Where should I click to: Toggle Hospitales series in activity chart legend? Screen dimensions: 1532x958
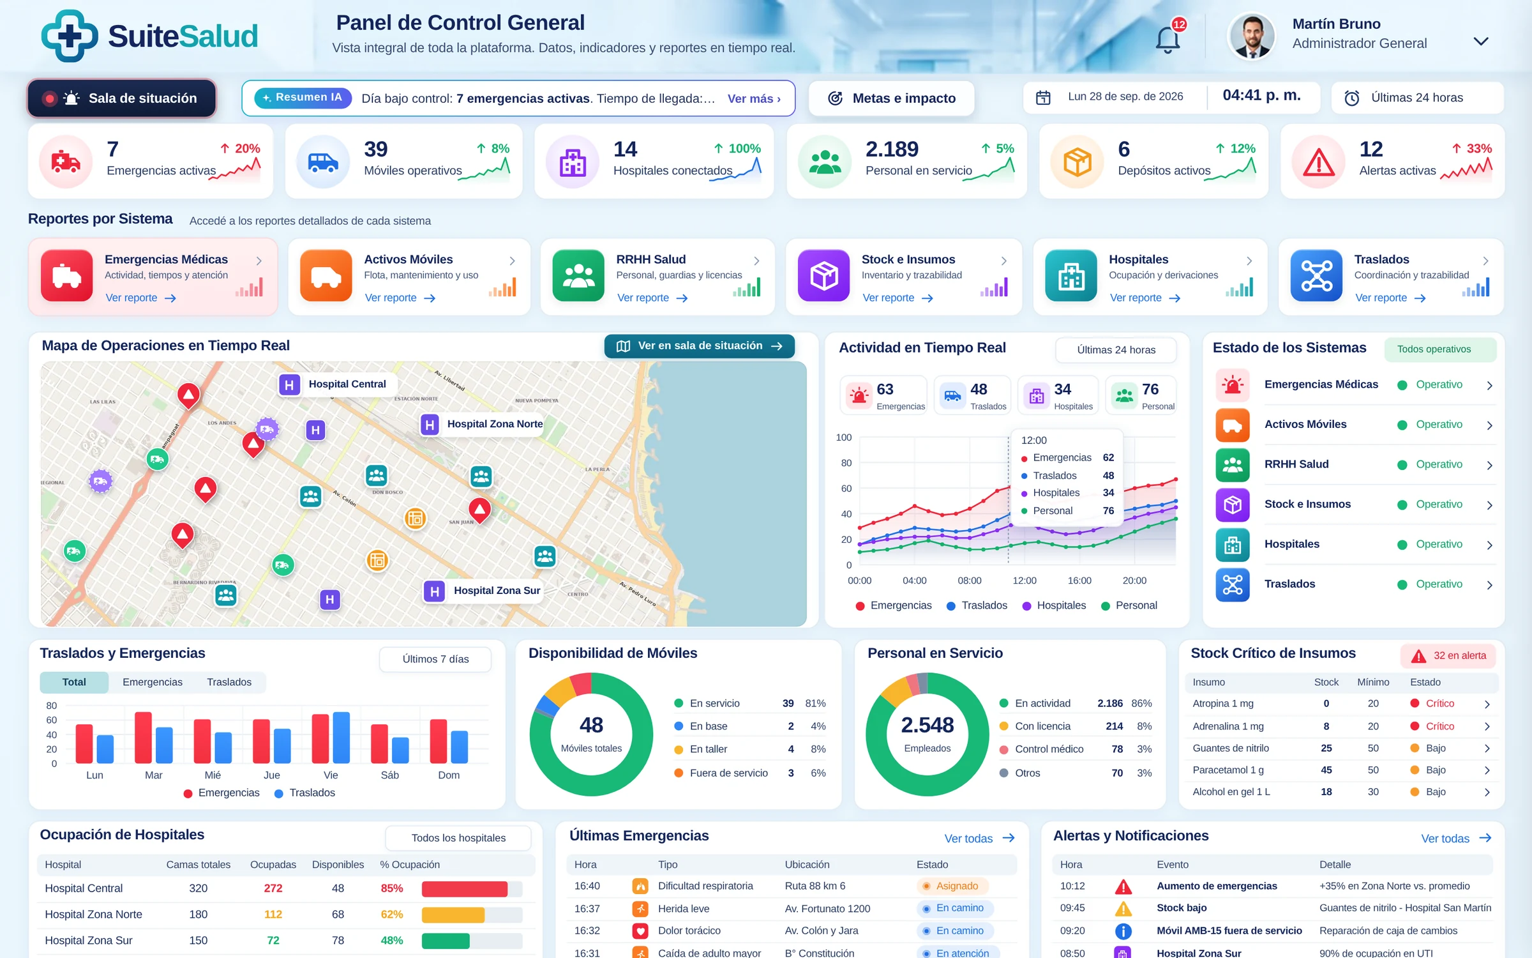[x=1054, y=605]
